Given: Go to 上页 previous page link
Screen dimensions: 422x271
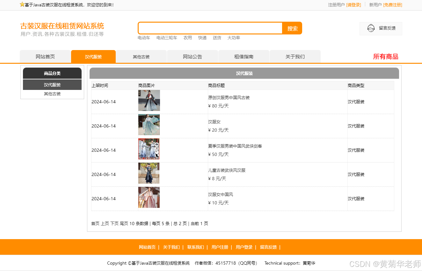Looking at the screenshot, I should click(x=105, y=223).
